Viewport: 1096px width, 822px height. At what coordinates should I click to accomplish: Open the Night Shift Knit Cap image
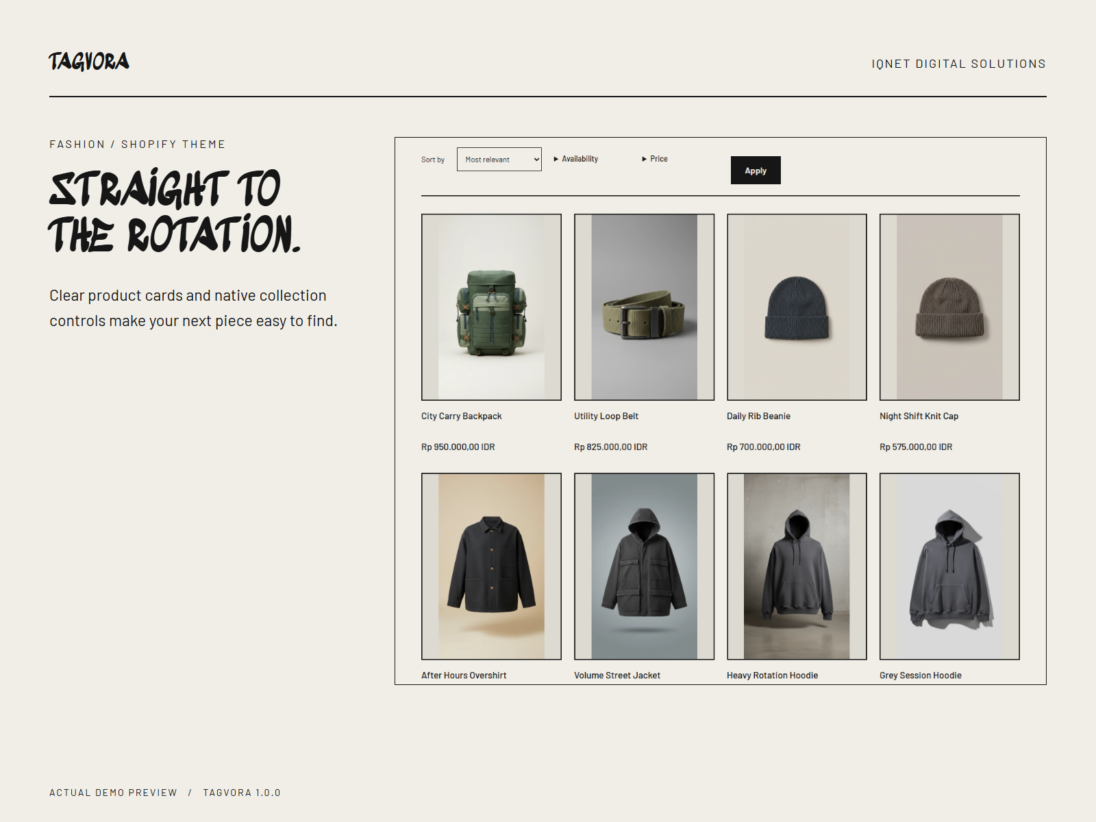coord(949,307)
